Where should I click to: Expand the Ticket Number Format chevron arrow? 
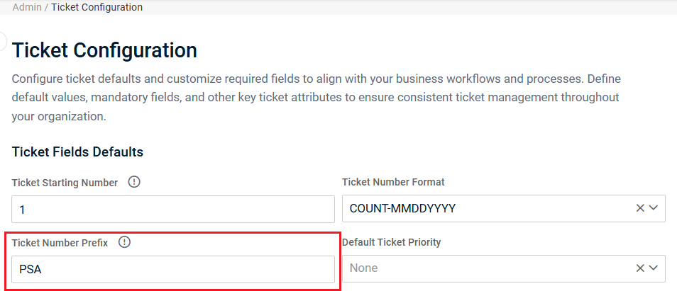pos(654,208)
